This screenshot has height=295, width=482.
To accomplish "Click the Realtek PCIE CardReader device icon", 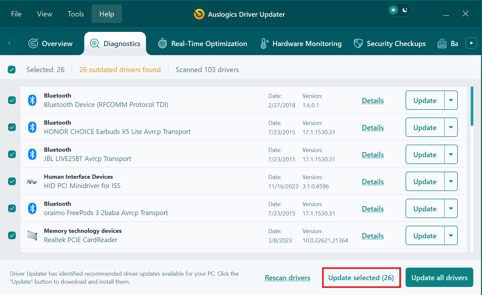I will point(32,235).
